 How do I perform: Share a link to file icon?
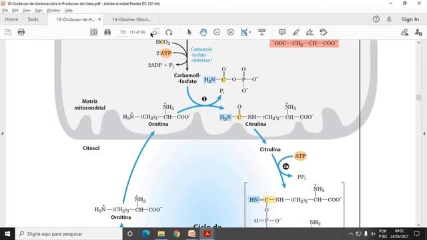405,32
